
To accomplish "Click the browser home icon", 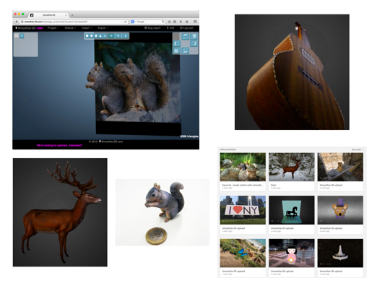I will [187, 22].
